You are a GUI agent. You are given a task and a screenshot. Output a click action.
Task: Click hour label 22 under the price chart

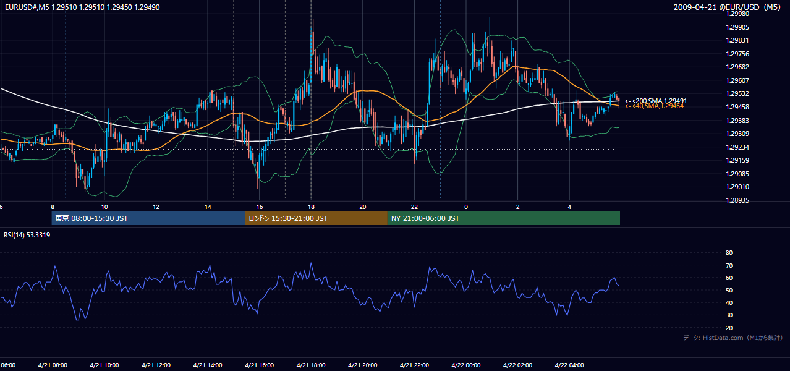pyautogui.click(x=415, y=207)
